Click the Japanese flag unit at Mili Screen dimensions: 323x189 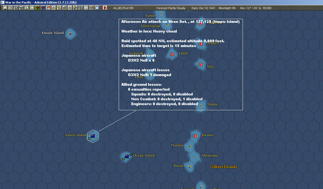[200, 65]
